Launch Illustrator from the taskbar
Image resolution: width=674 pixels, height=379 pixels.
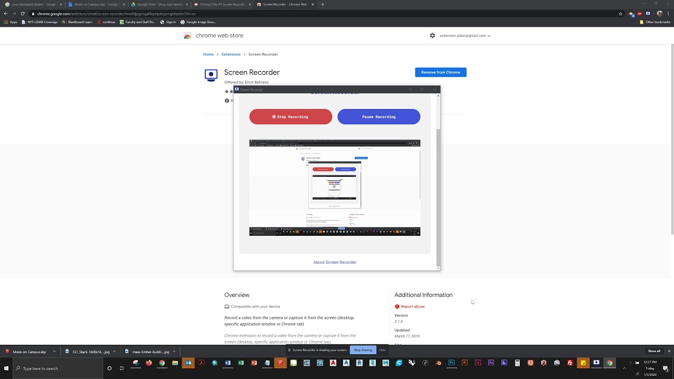point(464,363)
